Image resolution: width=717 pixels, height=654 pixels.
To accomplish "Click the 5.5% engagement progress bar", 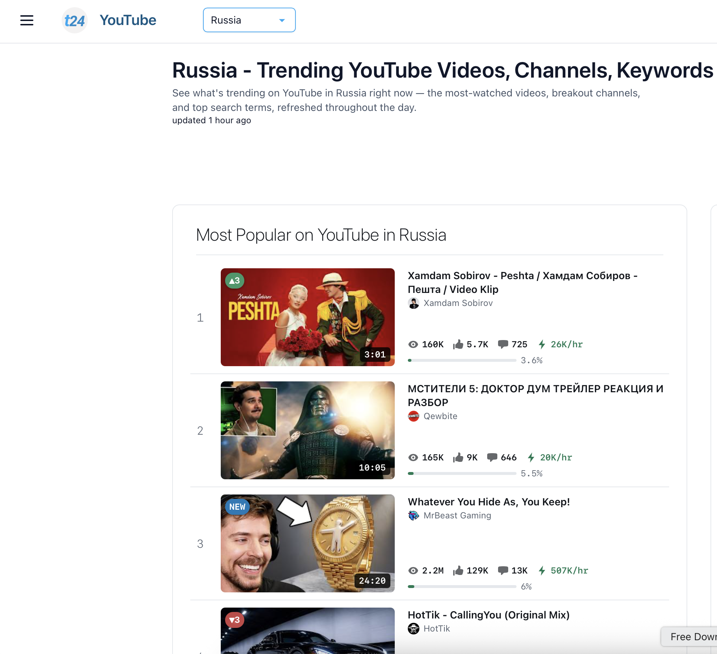I will click(462, 473).
